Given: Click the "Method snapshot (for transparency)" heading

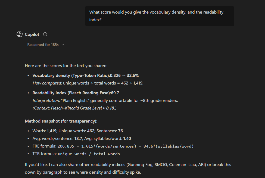Looking at the screenshot, I should (x=61, y=121).
